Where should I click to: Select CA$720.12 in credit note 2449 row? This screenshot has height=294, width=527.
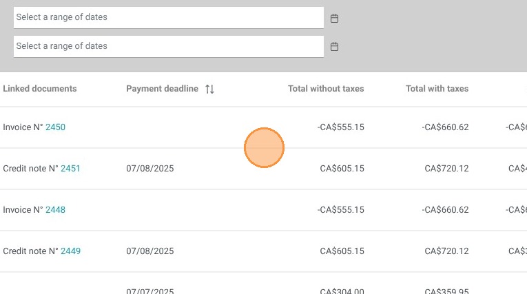(446, 251)
